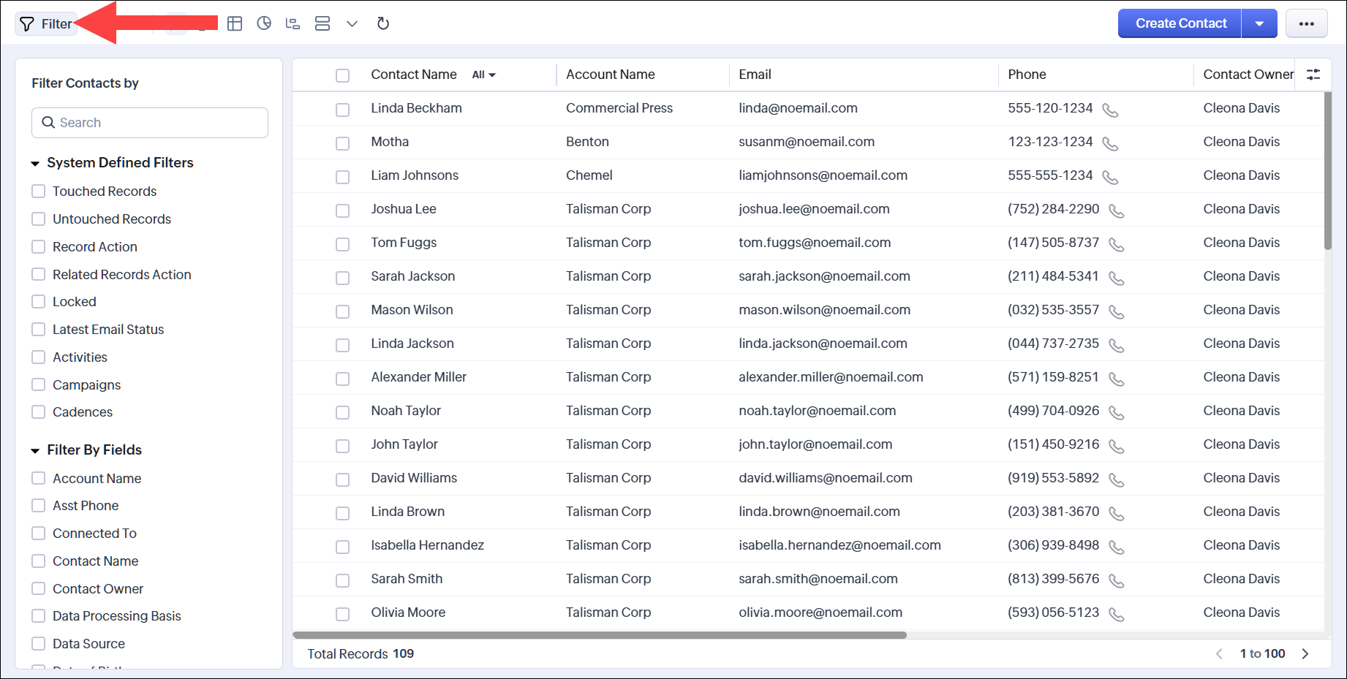Click phone icon for Linda Beckham
The image size is (1347, 679).
pos(1110,110)
